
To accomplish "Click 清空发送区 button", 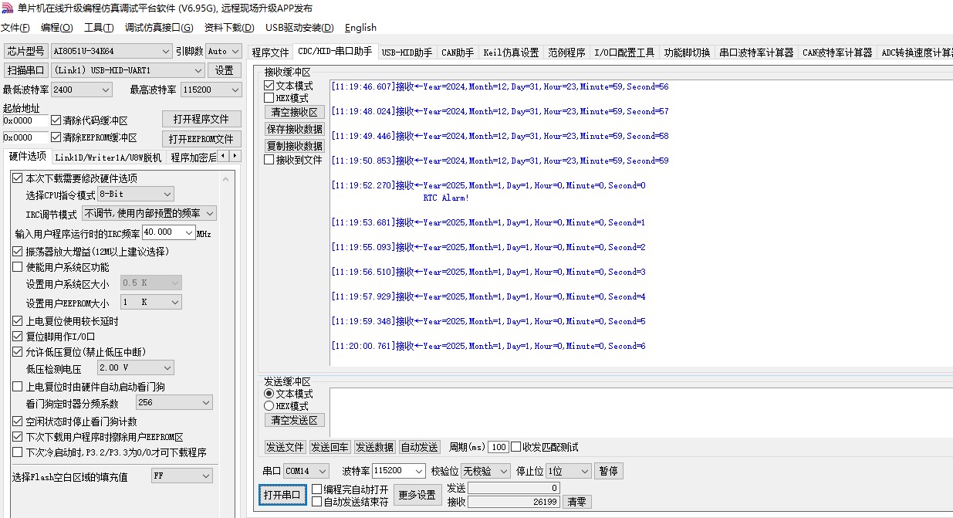I will [x=294, y=420].
